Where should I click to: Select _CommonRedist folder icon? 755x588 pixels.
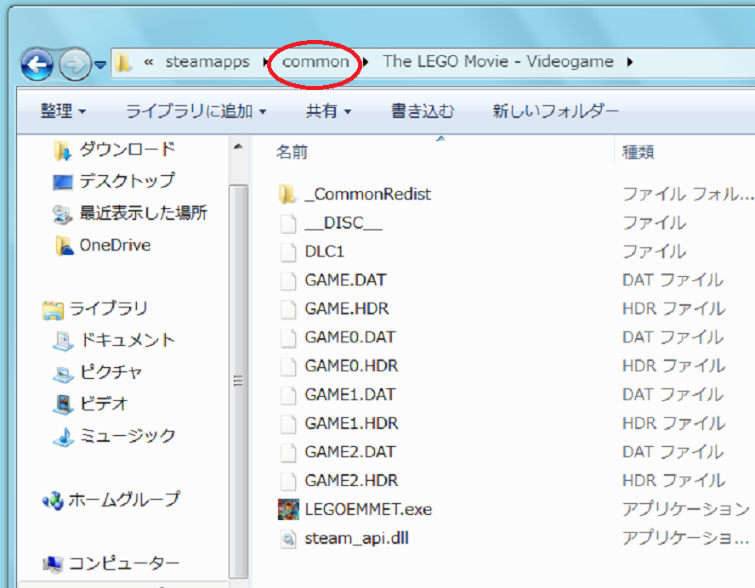(x=287, y=194)
